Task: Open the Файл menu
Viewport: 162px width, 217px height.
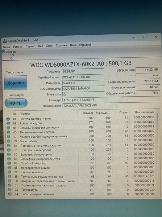Action: (x=6, y=47)
